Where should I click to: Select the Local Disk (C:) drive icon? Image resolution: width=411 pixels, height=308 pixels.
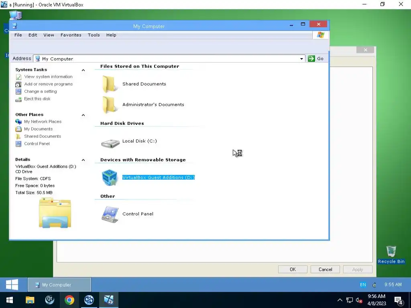[110, 143]
